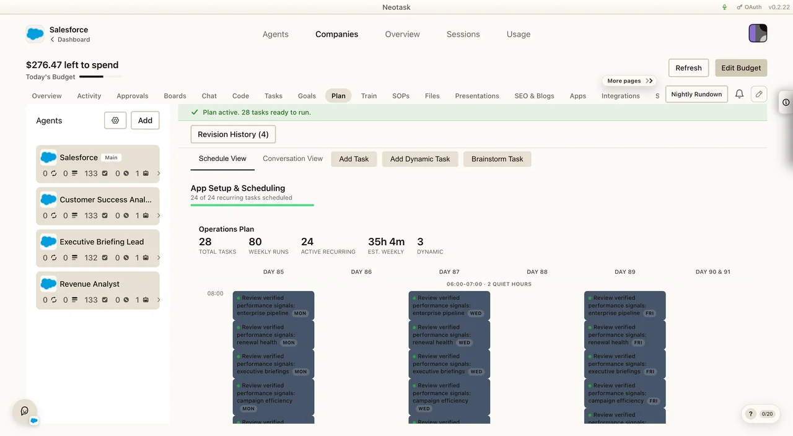Click the DAY 87 column header
Viewport: 793px width, 436px height.
449,272
